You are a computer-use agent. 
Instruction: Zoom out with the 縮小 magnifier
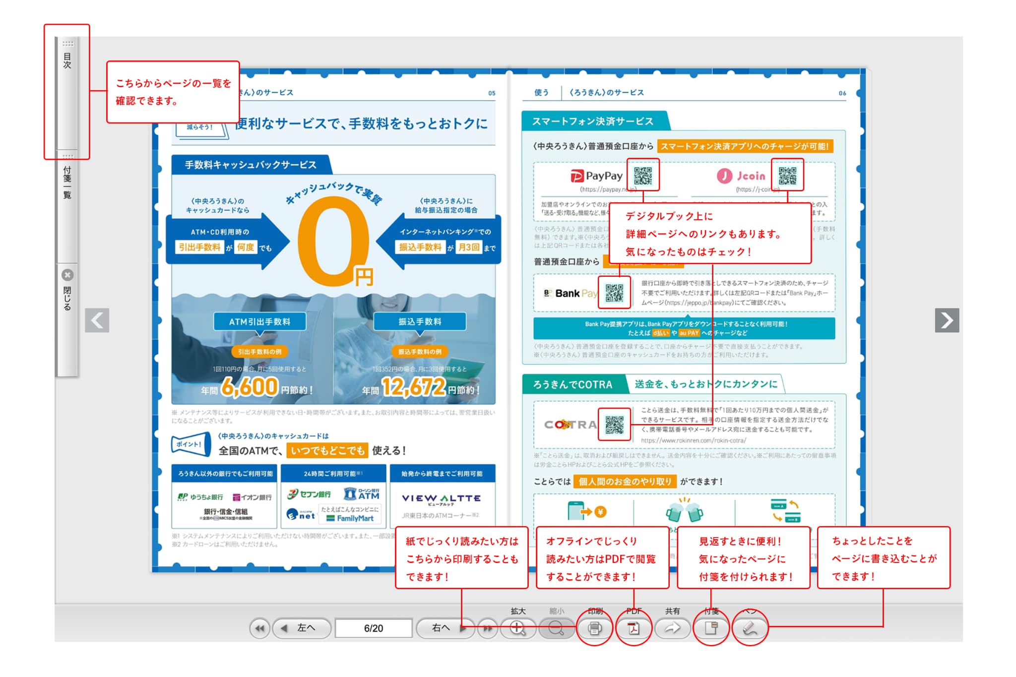tap(556, 628)
